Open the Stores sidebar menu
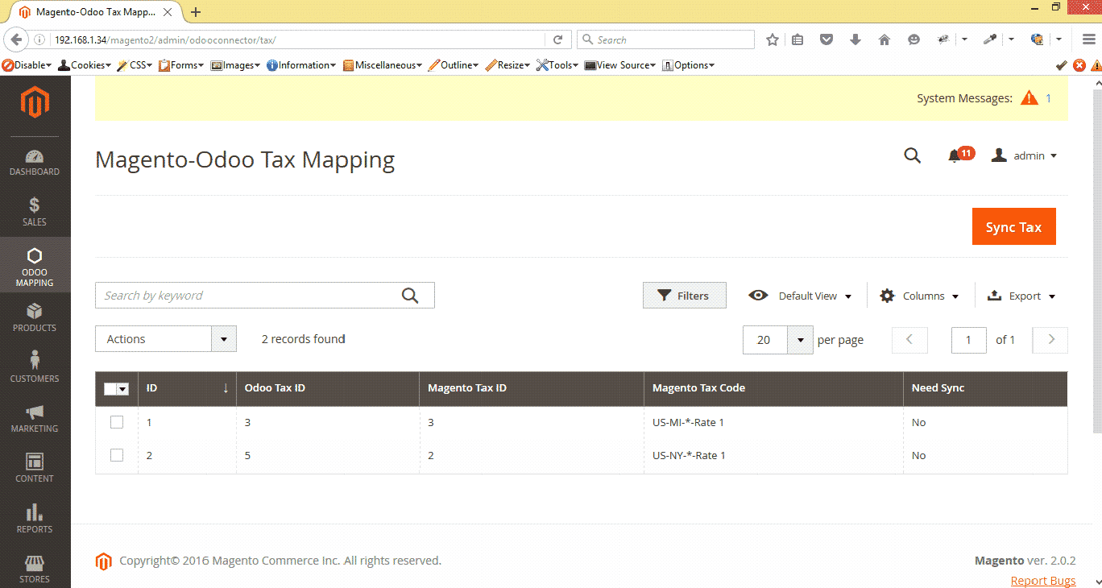This screenshot has height=588, width=1102. click(x=35, y=568)
